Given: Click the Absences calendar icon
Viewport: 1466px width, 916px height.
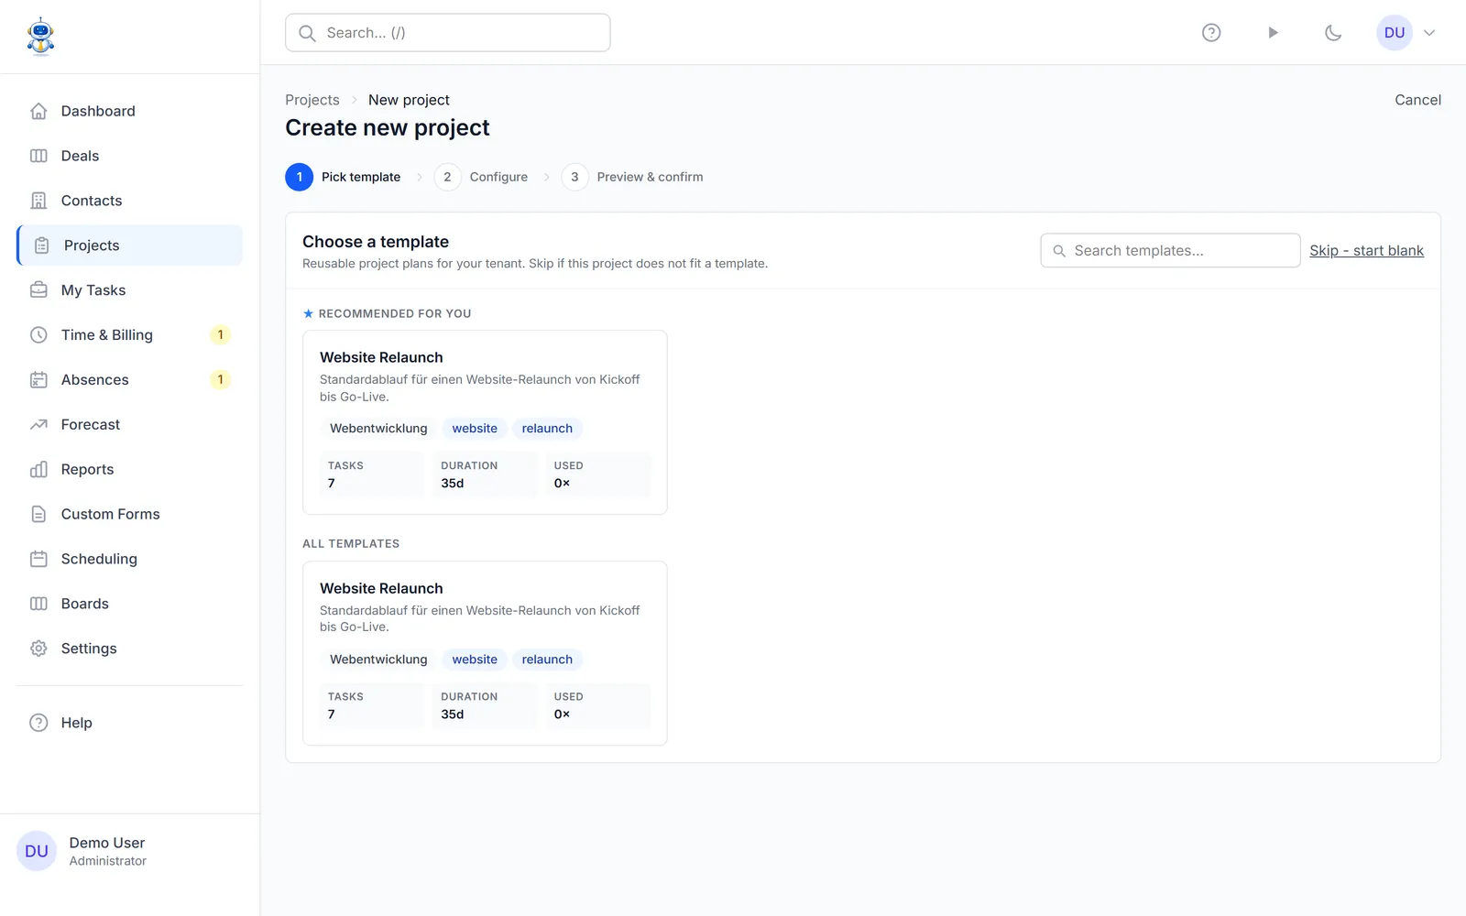Looking at the screenshot, I should point(38,380).
